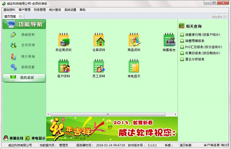Click the 新年吉祥 banner image

[112, 129]
